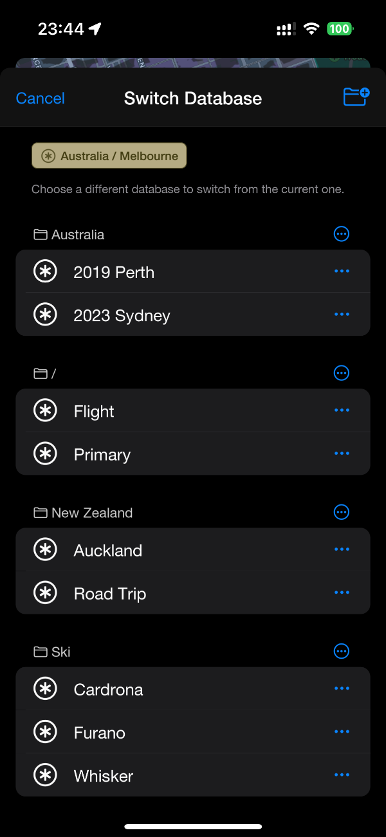The image size is (386, 837).
Task: Tap the new folder icon in header
Action: [x=356, y=97]
